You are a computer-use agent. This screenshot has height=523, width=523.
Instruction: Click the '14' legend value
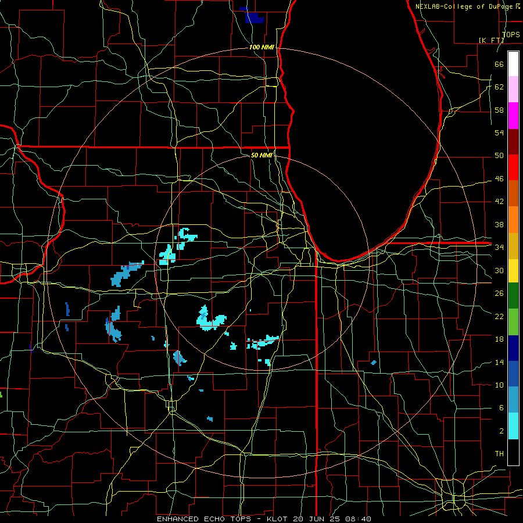pos(499,362)
